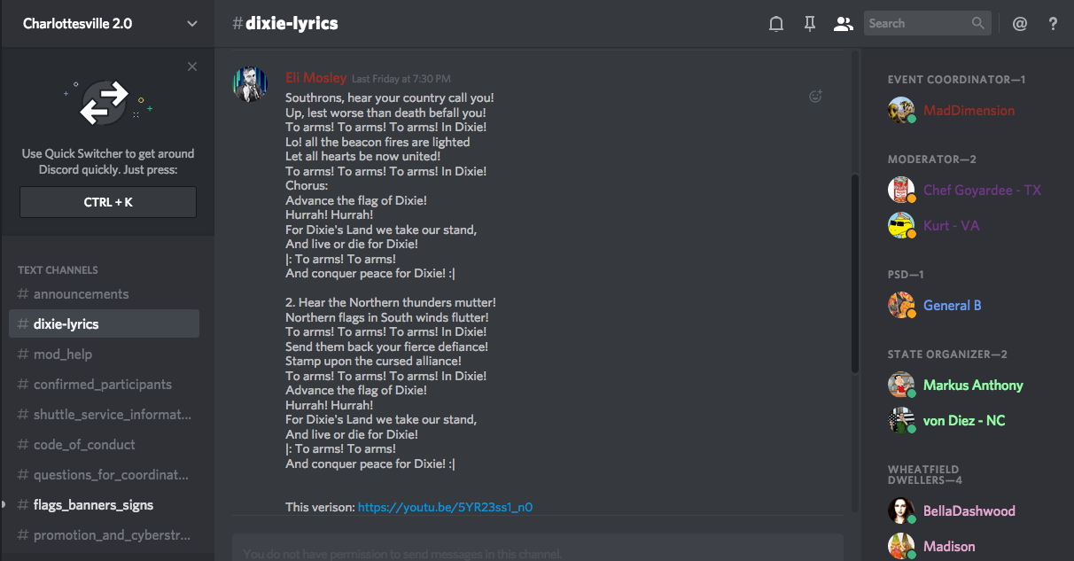Open help via question mark icon
1074x561 pixels.
1053,24
